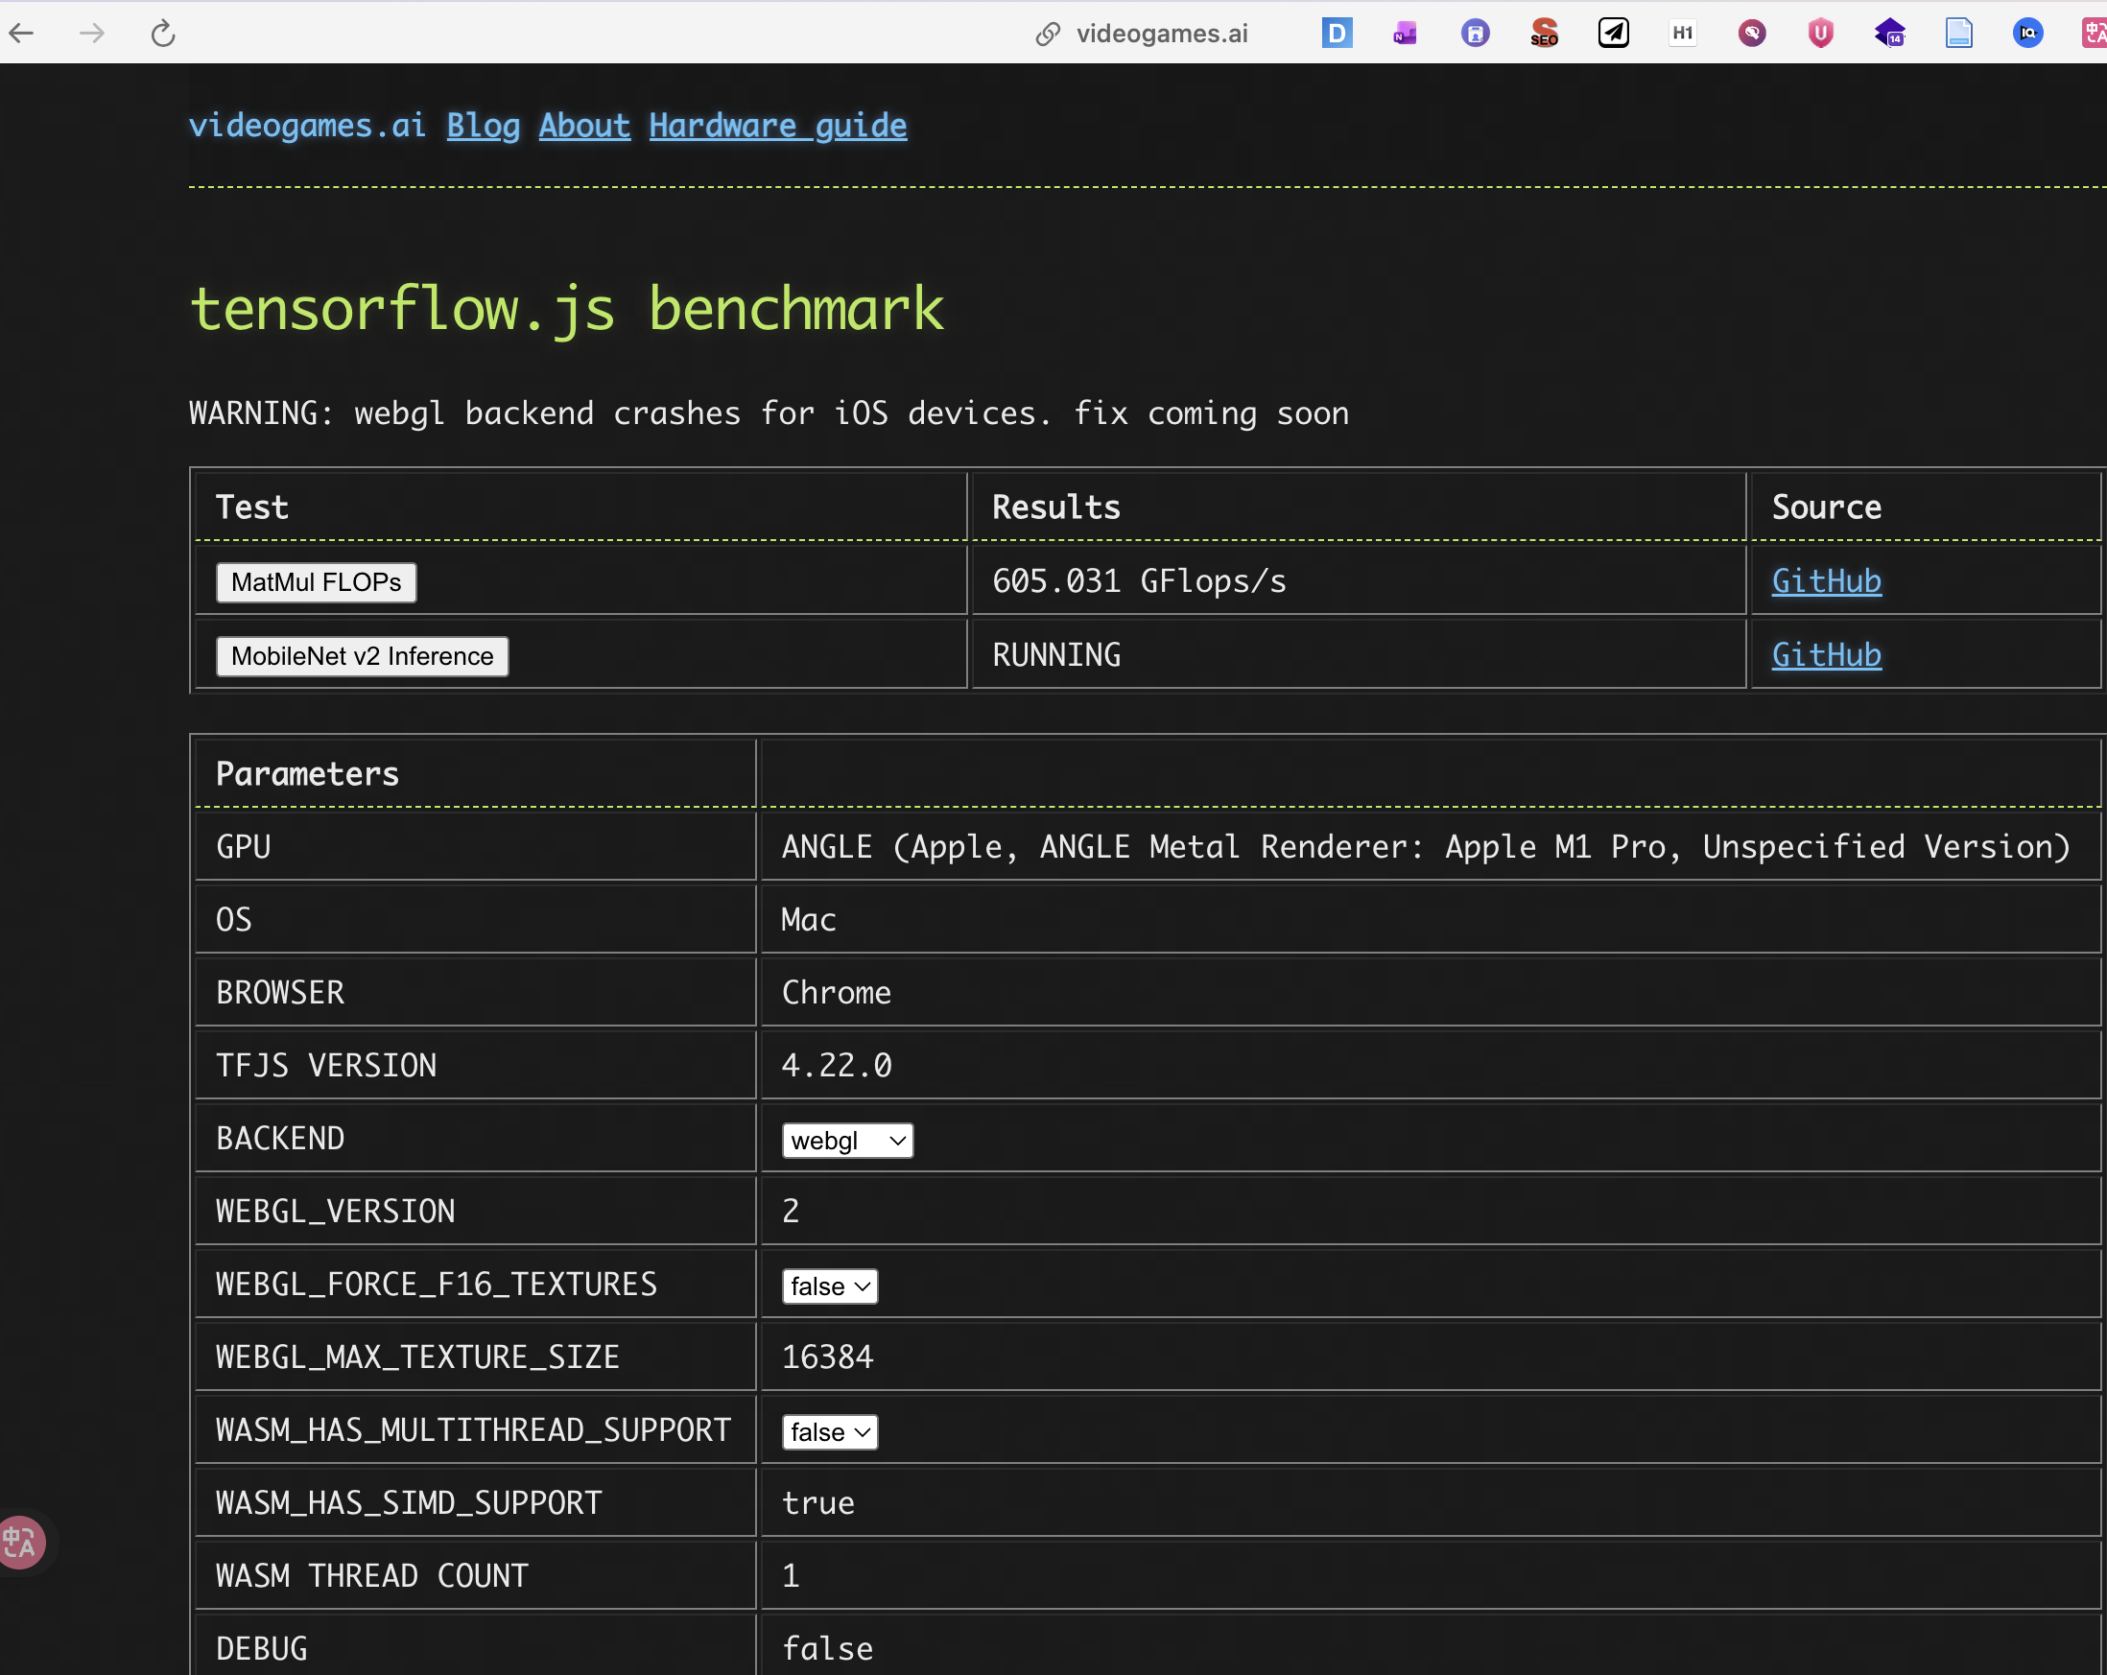The image size is (2107, 1675).
Task: Click floating translate widget at left edge
Action: [19, 1542]
